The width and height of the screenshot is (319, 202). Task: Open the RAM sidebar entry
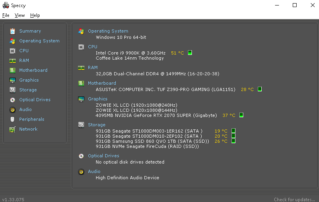point(24,60)
